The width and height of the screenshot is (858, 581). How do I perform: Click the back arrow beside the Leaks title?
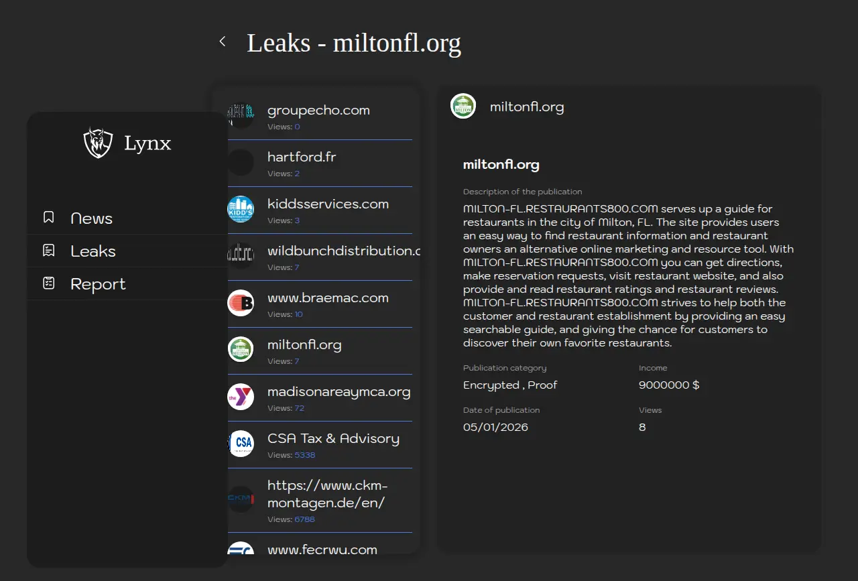click(x=223, y=42)
